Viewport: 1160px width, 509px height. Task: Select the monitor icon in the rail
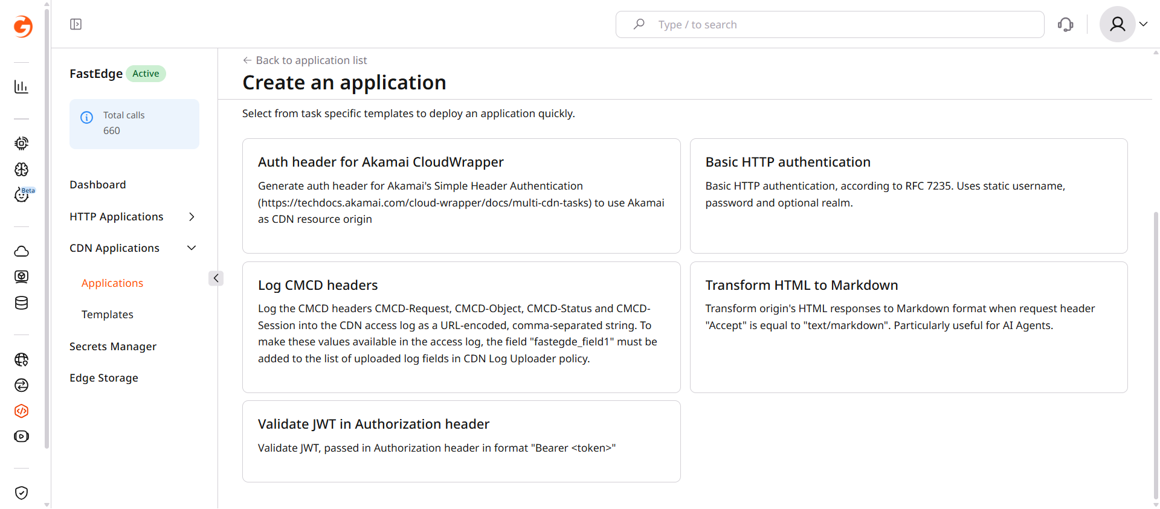[21, 277]
